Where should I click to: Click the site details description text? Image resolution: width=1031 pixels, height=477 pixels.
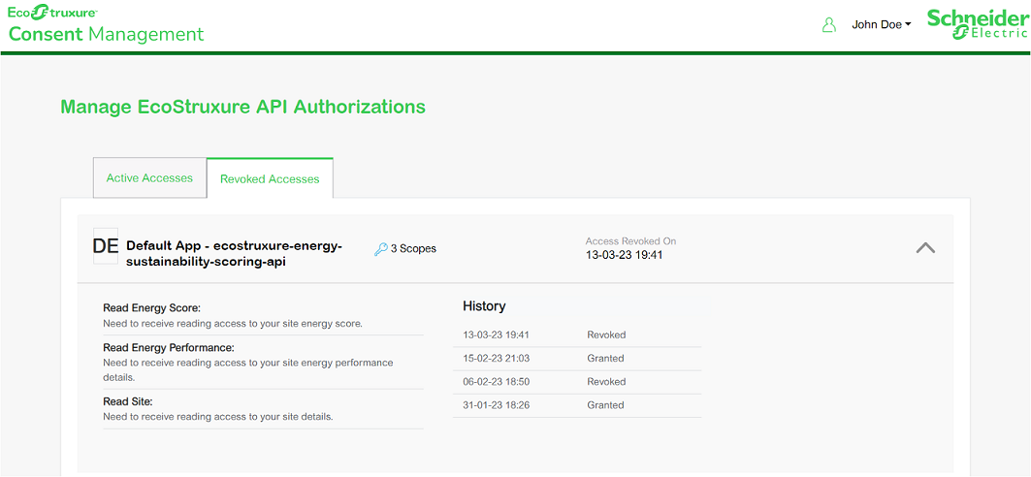pyautogui.click(x=218, y=417)
